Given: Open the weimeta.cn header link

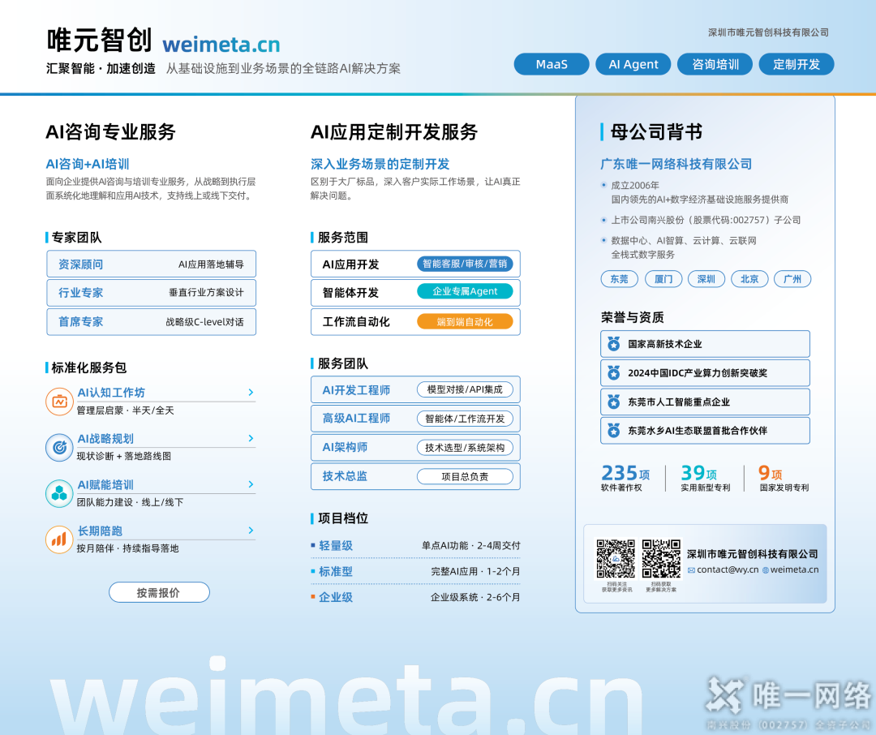Looking at the screenshot, I should point(221,44).
